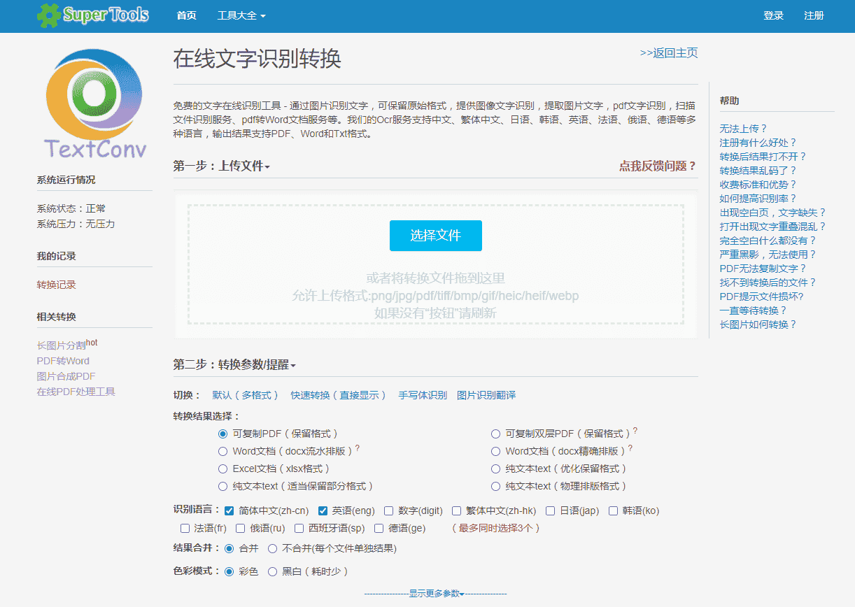Open 登录 login page

coord(774,15)
